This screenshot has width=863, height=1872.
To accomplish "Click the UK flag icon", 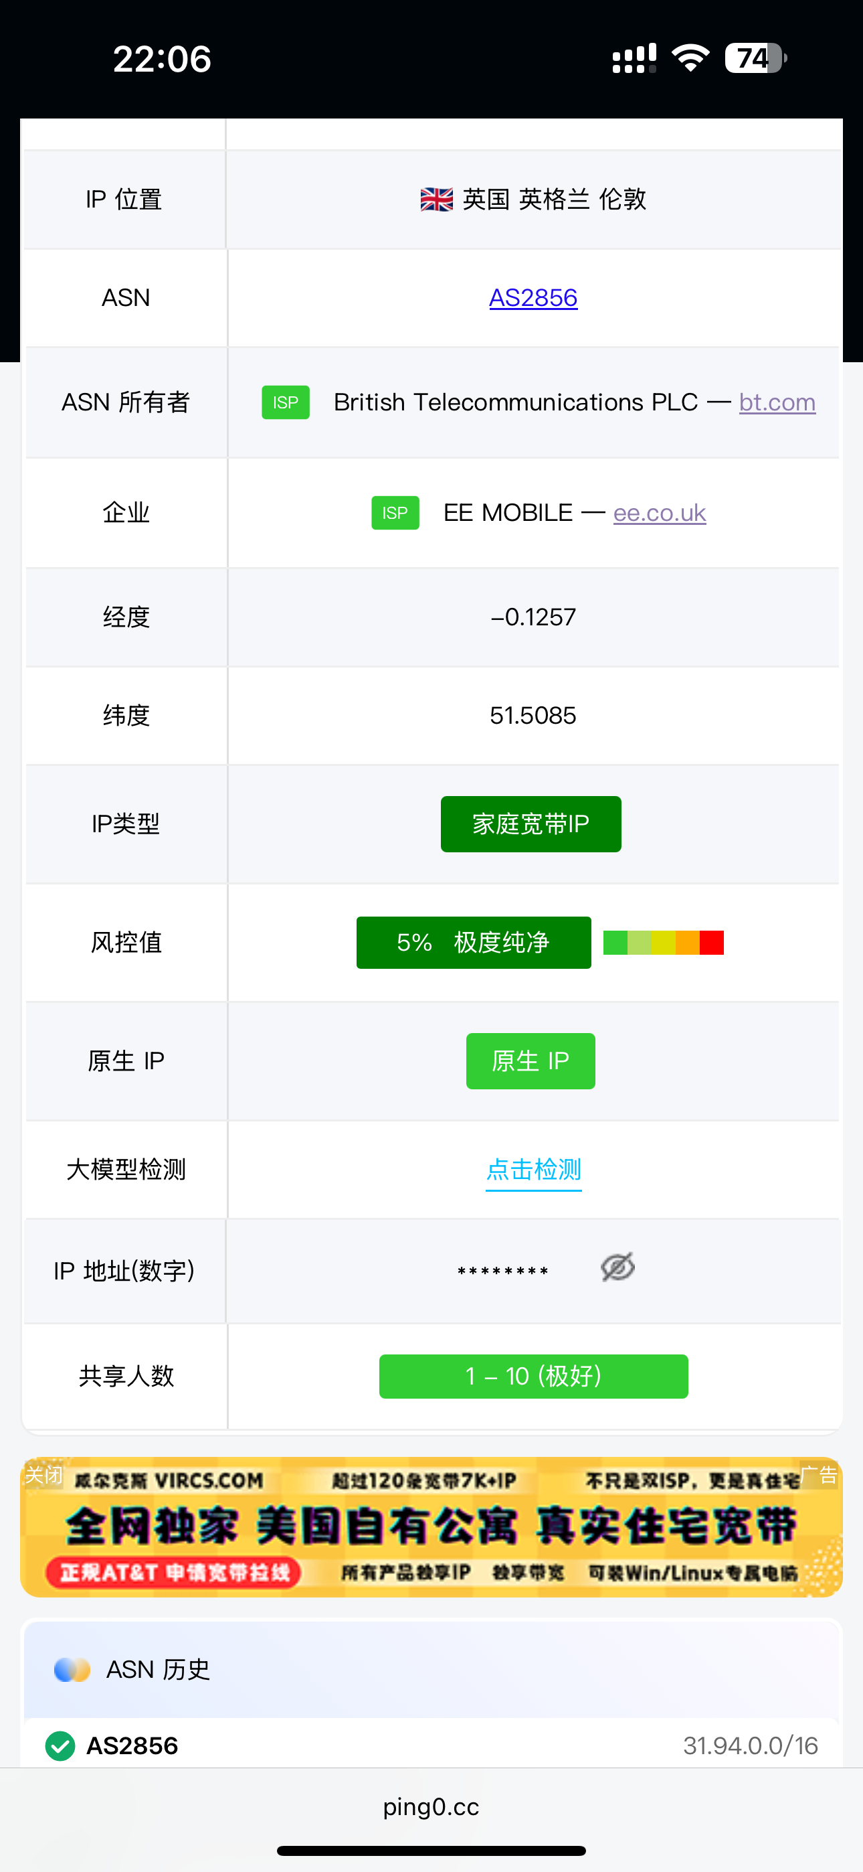I will 436,199.
